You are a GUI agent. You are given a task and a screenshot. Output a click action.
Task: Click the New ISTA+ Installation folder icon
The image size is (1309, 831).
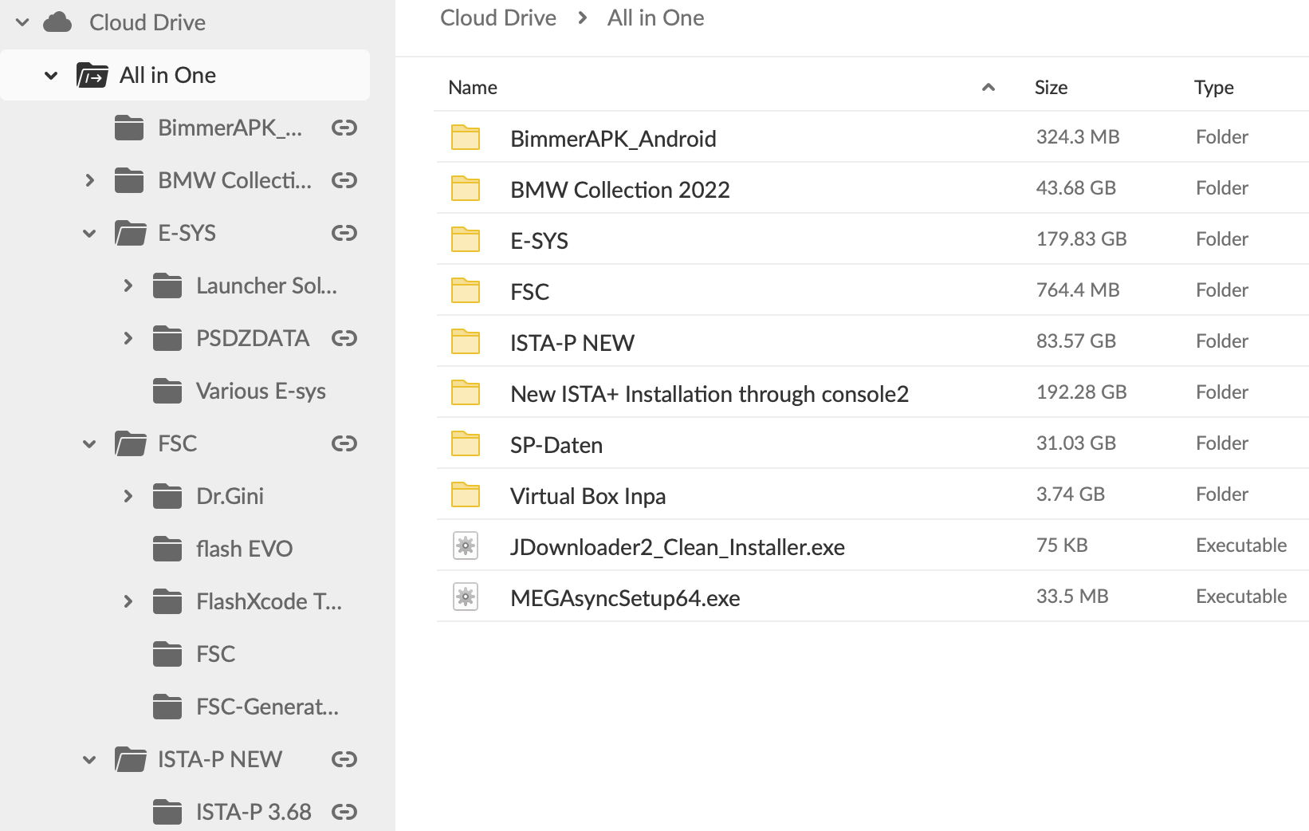pos(466,392)
